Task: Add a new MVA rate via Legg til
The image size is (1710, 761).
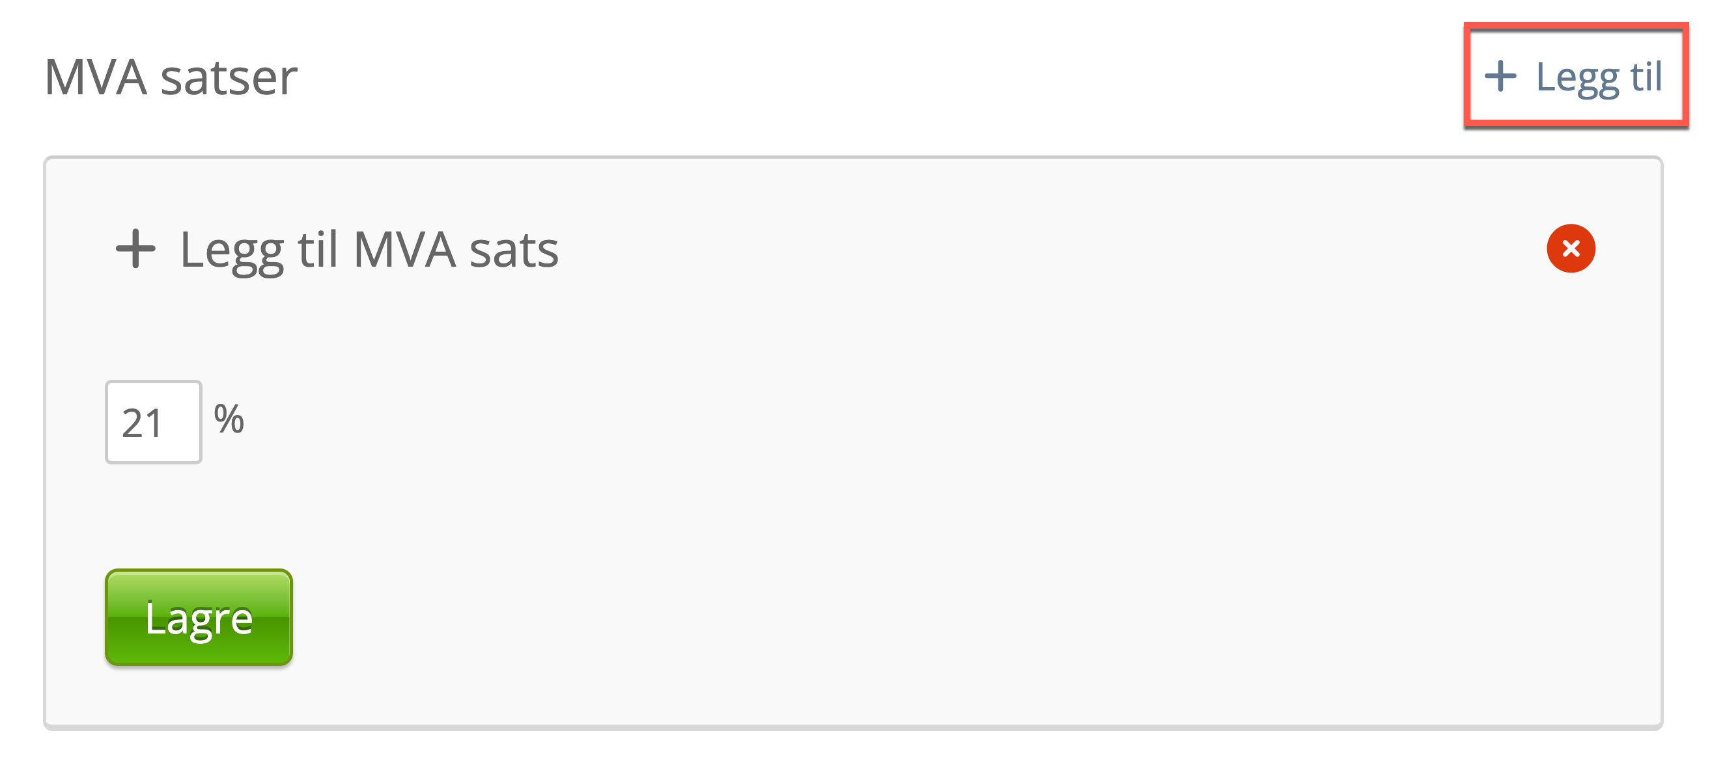Action: [1575, 76]
